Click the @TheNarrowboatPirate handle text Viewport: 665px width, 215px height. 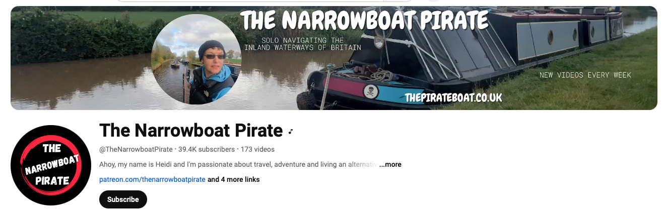(x=136, y=149)
